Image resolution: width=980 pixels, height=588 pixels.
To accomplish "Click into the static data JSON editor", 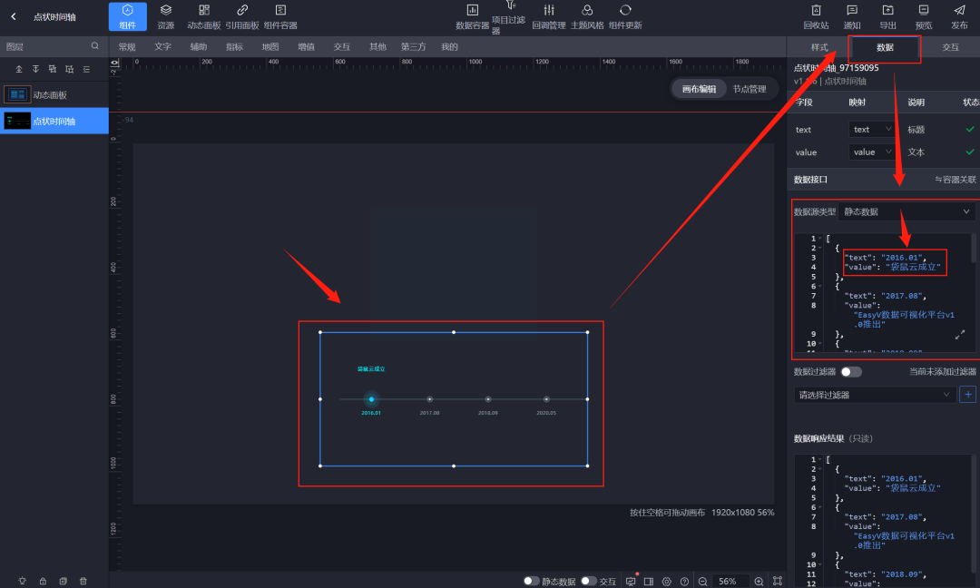I will (887, 293).
